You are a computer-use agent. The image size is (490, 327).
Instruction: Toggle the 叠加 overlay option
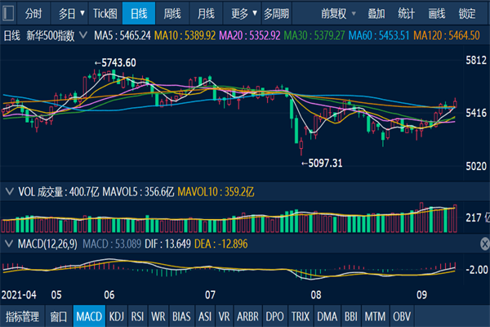(x=376, y=13)
